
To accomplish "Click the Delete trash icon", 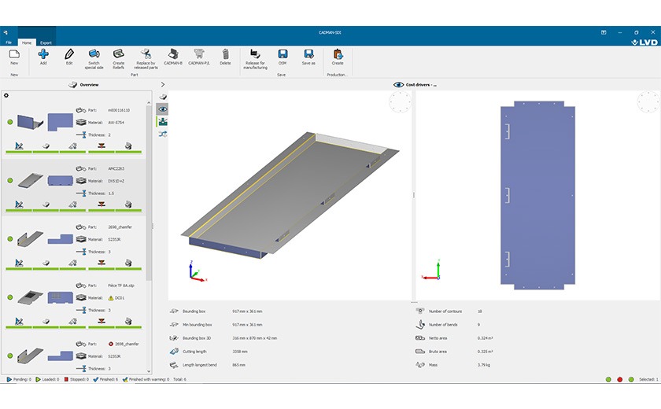I will [225, 54].
